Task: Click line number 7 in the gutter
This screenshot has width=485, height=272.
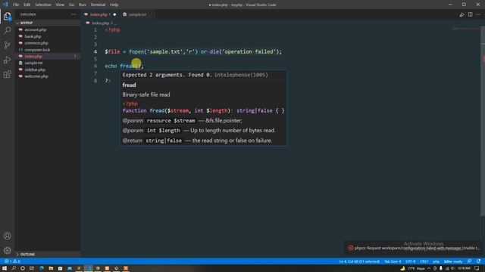Action: coord(95,73)
